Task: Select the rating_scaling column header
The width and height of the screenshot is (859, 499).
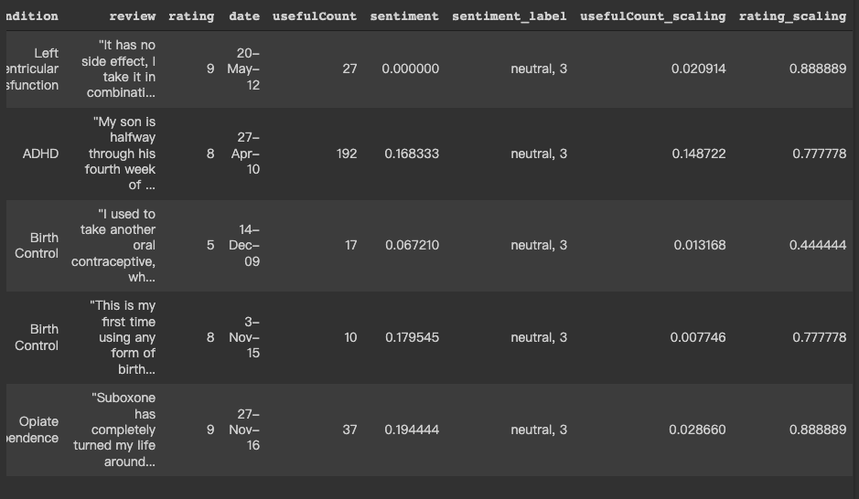Action: (x=792, y=16)
